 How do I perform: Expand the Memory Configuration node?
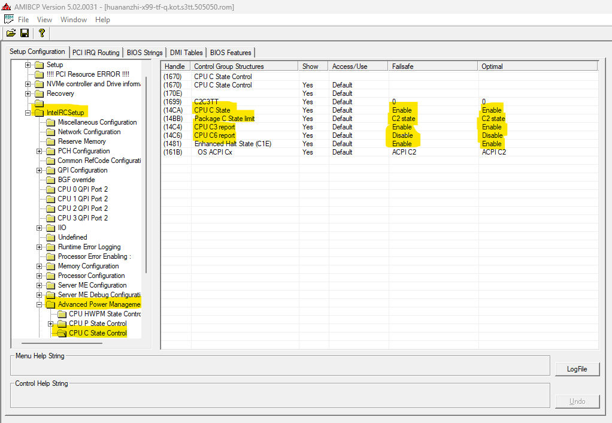(38, 266)
